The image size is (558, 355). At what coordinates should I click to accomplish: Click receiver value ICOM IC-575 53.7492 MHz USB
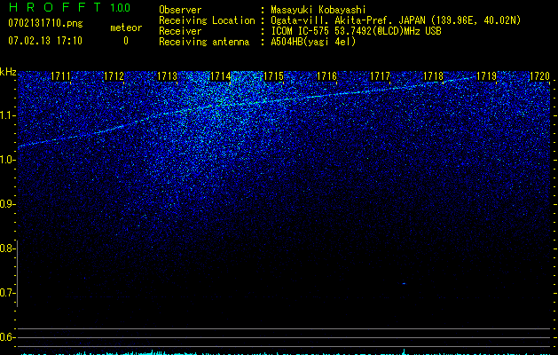(x=356, y=31)
